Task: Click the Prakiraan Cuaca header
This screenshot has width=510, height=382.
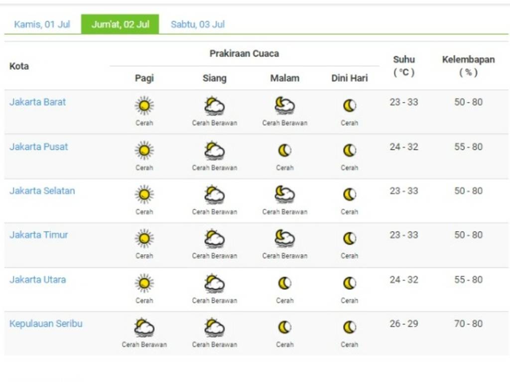Action: tap(244, 54)
